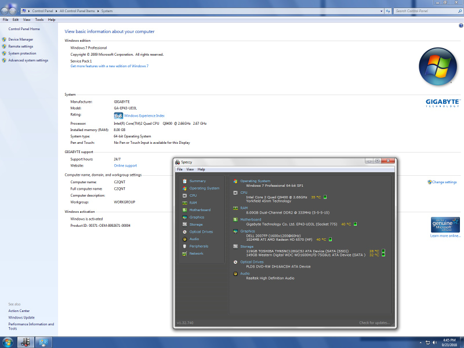Check for updates in Speccy

click(374, 323)
